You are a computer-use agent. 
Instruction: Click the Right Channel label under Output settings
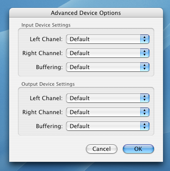click(x=42, y=112)
